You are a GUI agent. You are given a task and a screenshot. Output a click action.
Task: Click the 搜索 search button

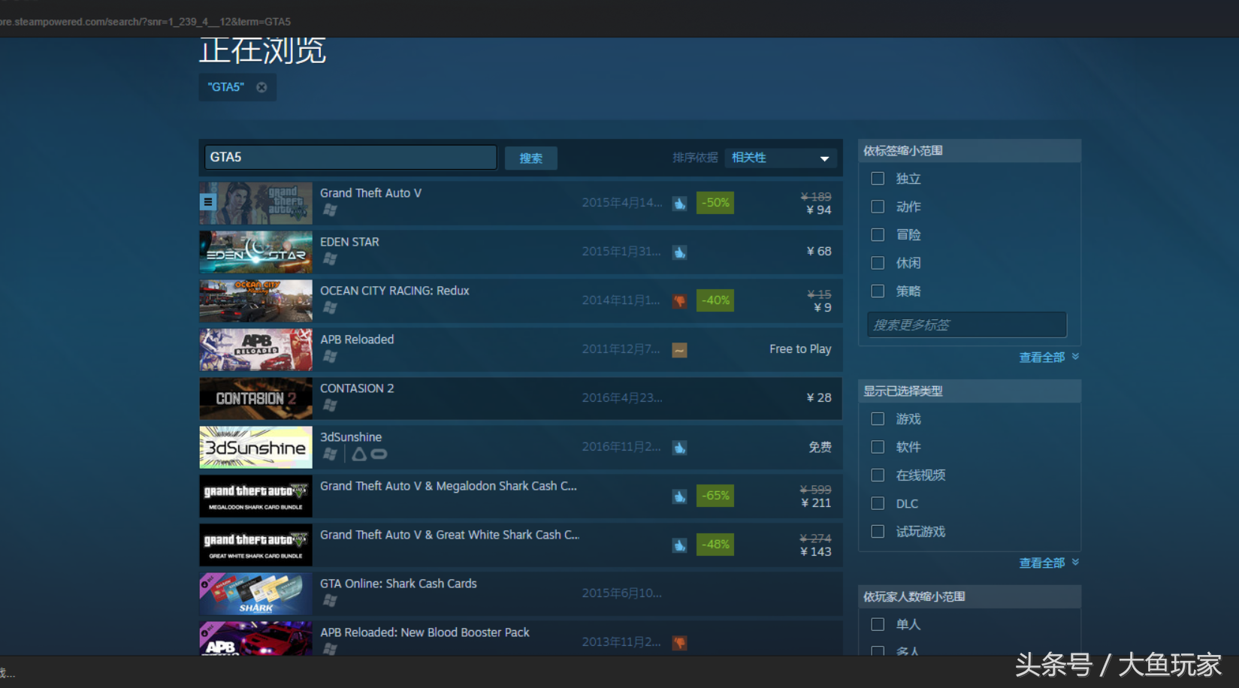click(x=530, y=158)
